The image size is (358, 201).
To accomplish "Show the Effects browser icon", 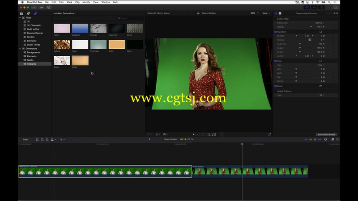I will pos(332,139).
